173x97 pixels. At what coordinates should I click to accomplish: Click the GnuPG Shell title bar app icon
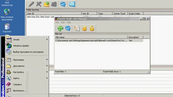coord(56,19)
